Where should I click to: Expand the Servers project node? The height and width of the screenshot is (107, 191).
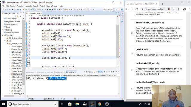[x=3, y=30]
